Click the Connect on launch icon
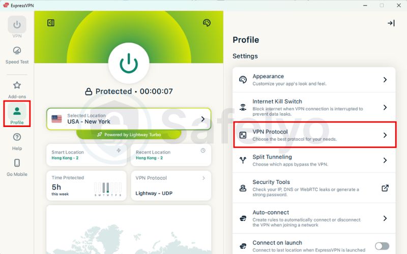This screenshot has height=254, width=407. pos(243,246)
